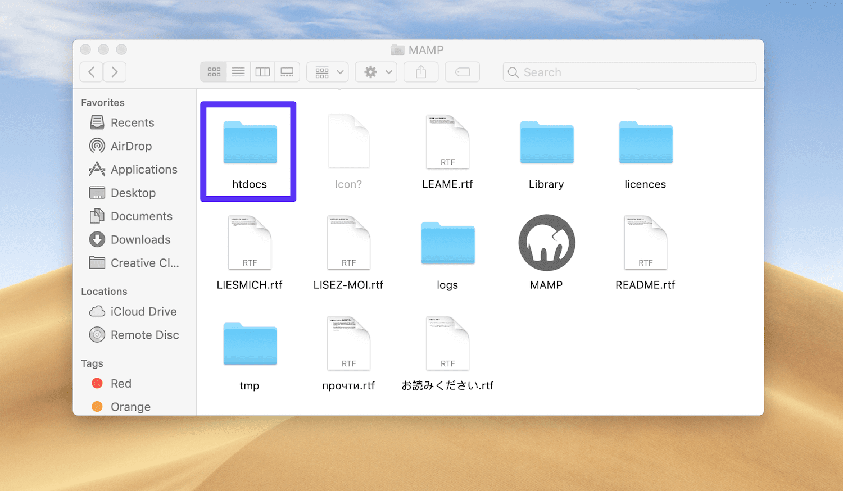Image resolution: width=843 pixels, height=491 pixels.
Task: Select the Orange tag in the sidebar
Action: tap(126, 406)
